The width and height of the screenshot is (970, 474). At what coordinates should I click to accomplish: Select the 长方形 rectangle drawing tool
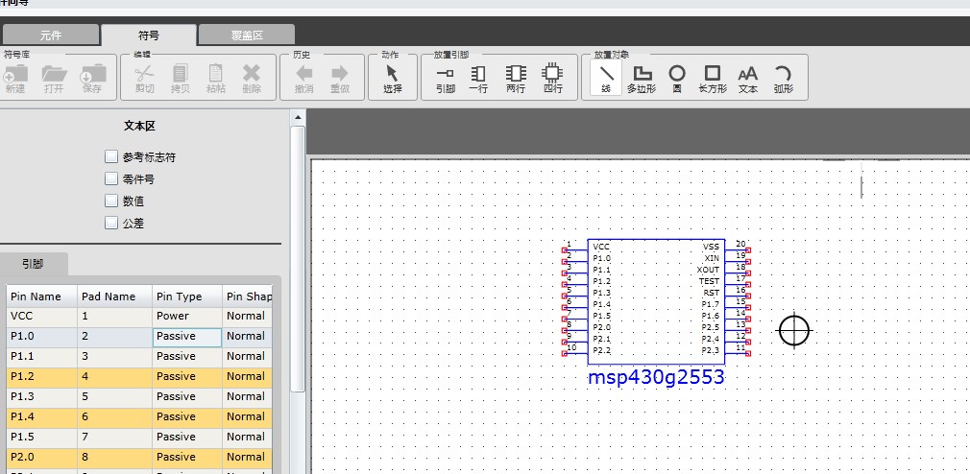(713, 79)
